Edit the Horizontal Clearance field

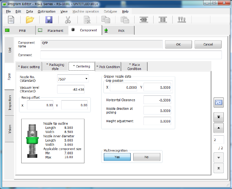(157, 100)
